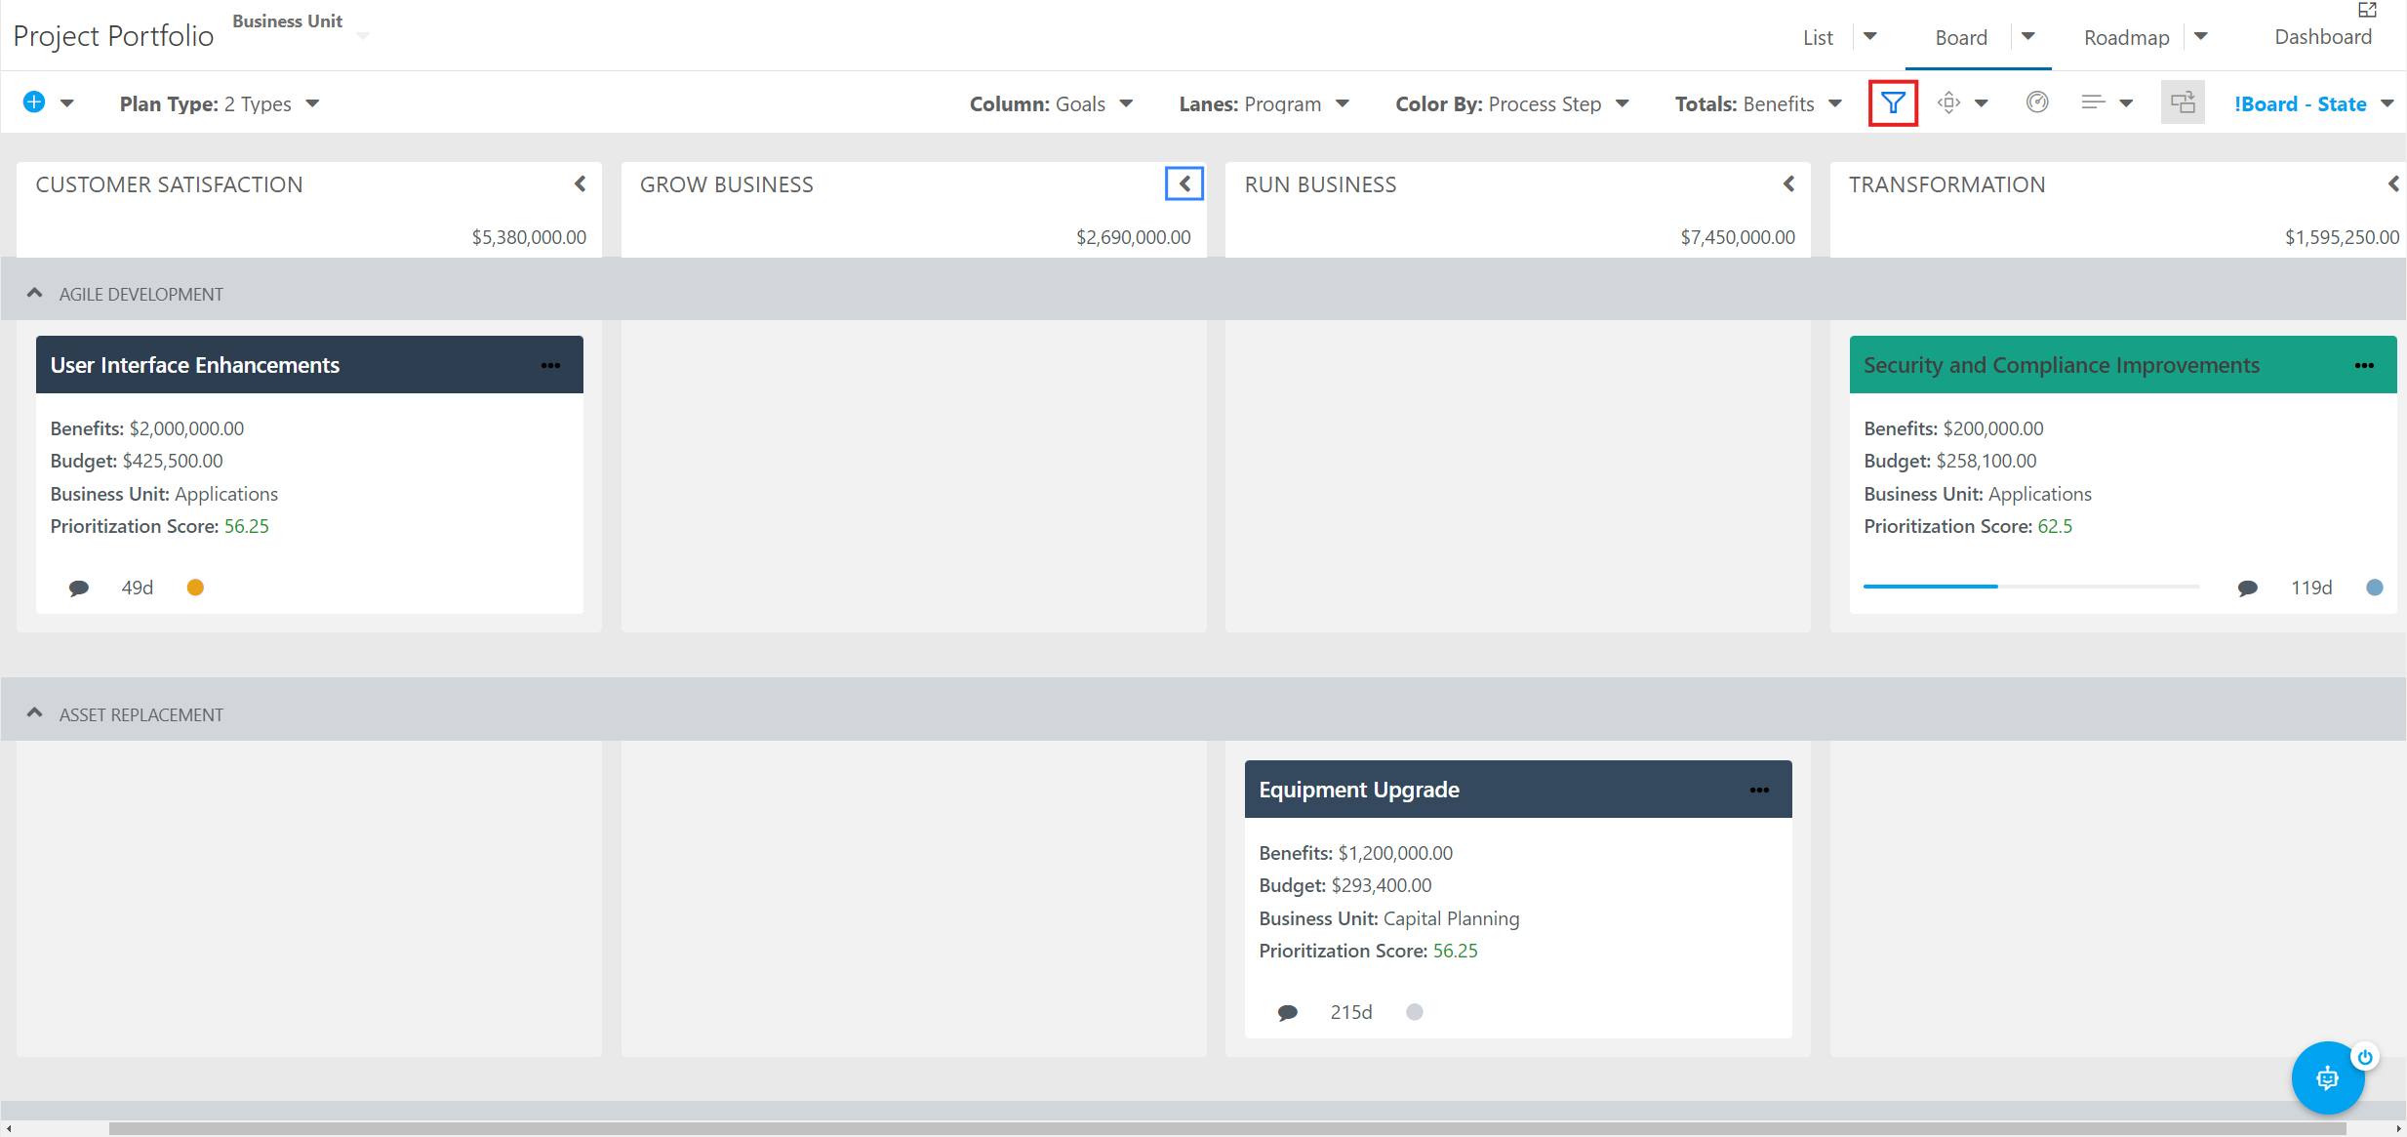2407x1137 pixels.
Task: Collapse the Grow Business column
Action: [x=1184, y=183]
